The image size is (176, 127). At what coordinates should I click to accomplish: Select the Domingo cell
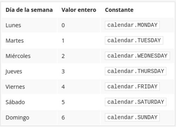[29, 118]
